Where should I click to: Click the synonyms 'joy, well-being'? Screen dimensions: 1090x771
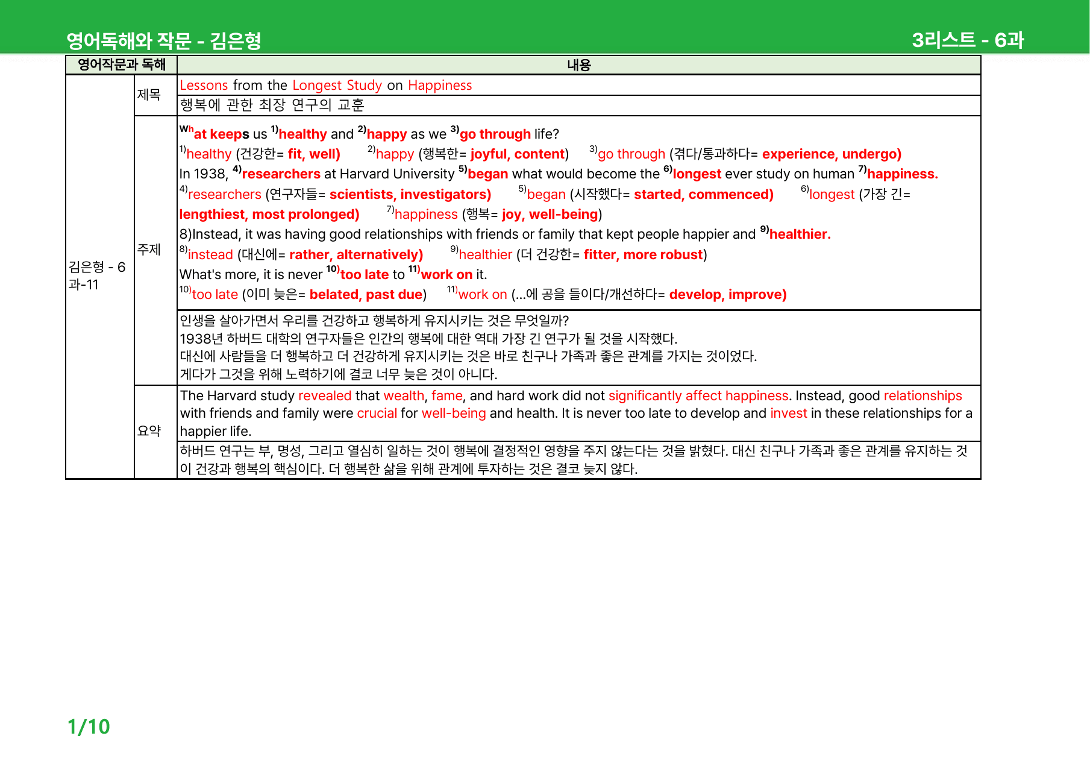click(x=550, y=215)
